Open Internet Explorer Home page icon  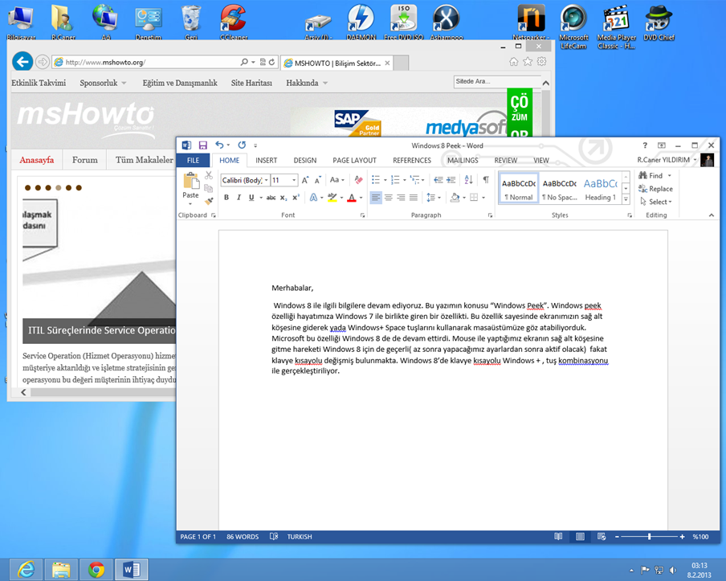tap(513, 62)
